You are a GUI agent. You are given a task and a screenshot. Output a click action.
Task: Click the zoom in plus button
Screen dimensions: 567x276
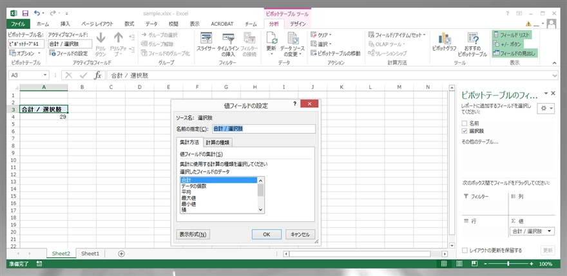pyautogui.click(x=531, y=264)
